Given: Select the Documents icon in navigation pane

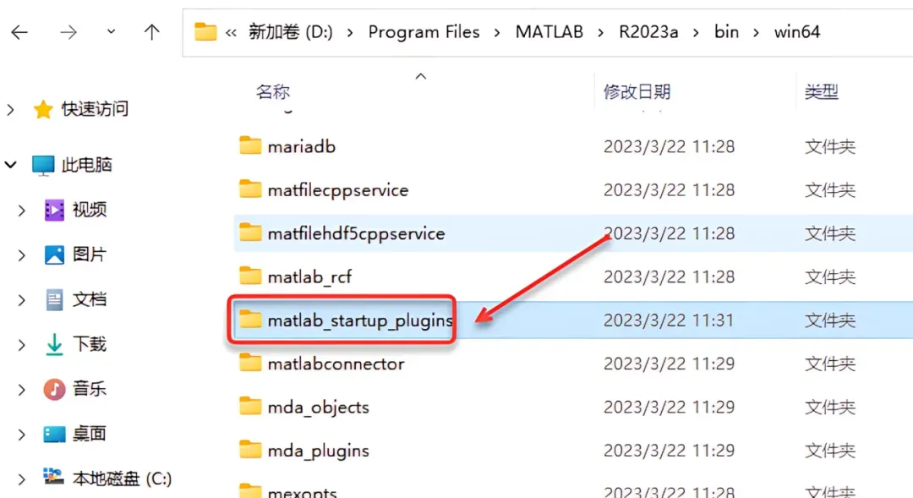Looking at the screenshot, I should (x=54, y=299).
